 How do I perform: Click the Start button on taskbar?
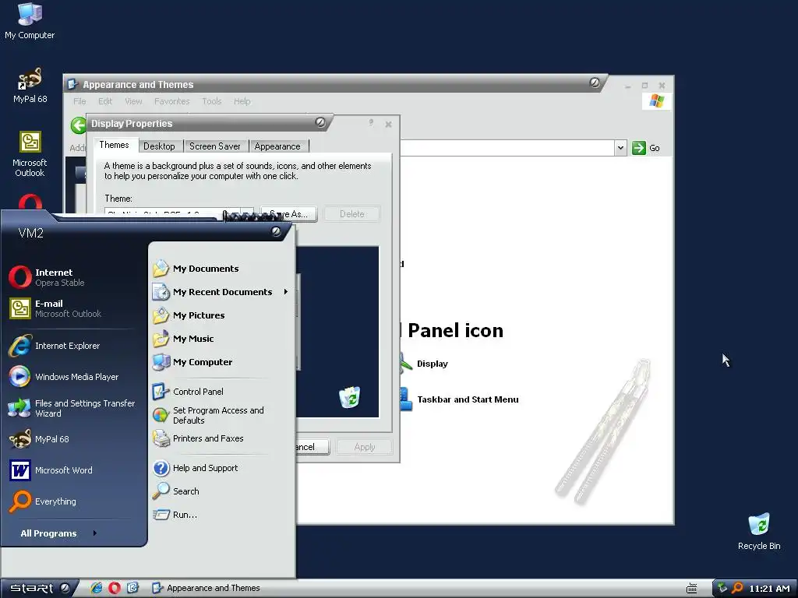[x=40, y=589]
